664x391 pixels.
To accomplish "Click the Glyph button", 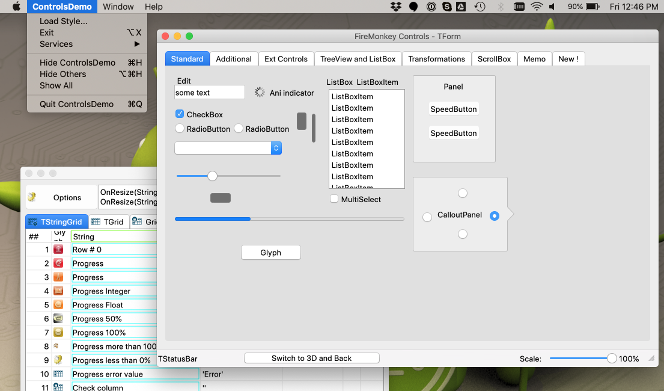I will click(271, 252).
